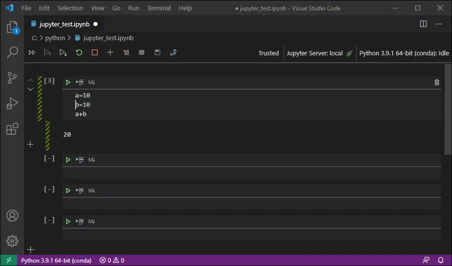
Task: Open the variable explorer table icon
Action: (x=141, y=53)
